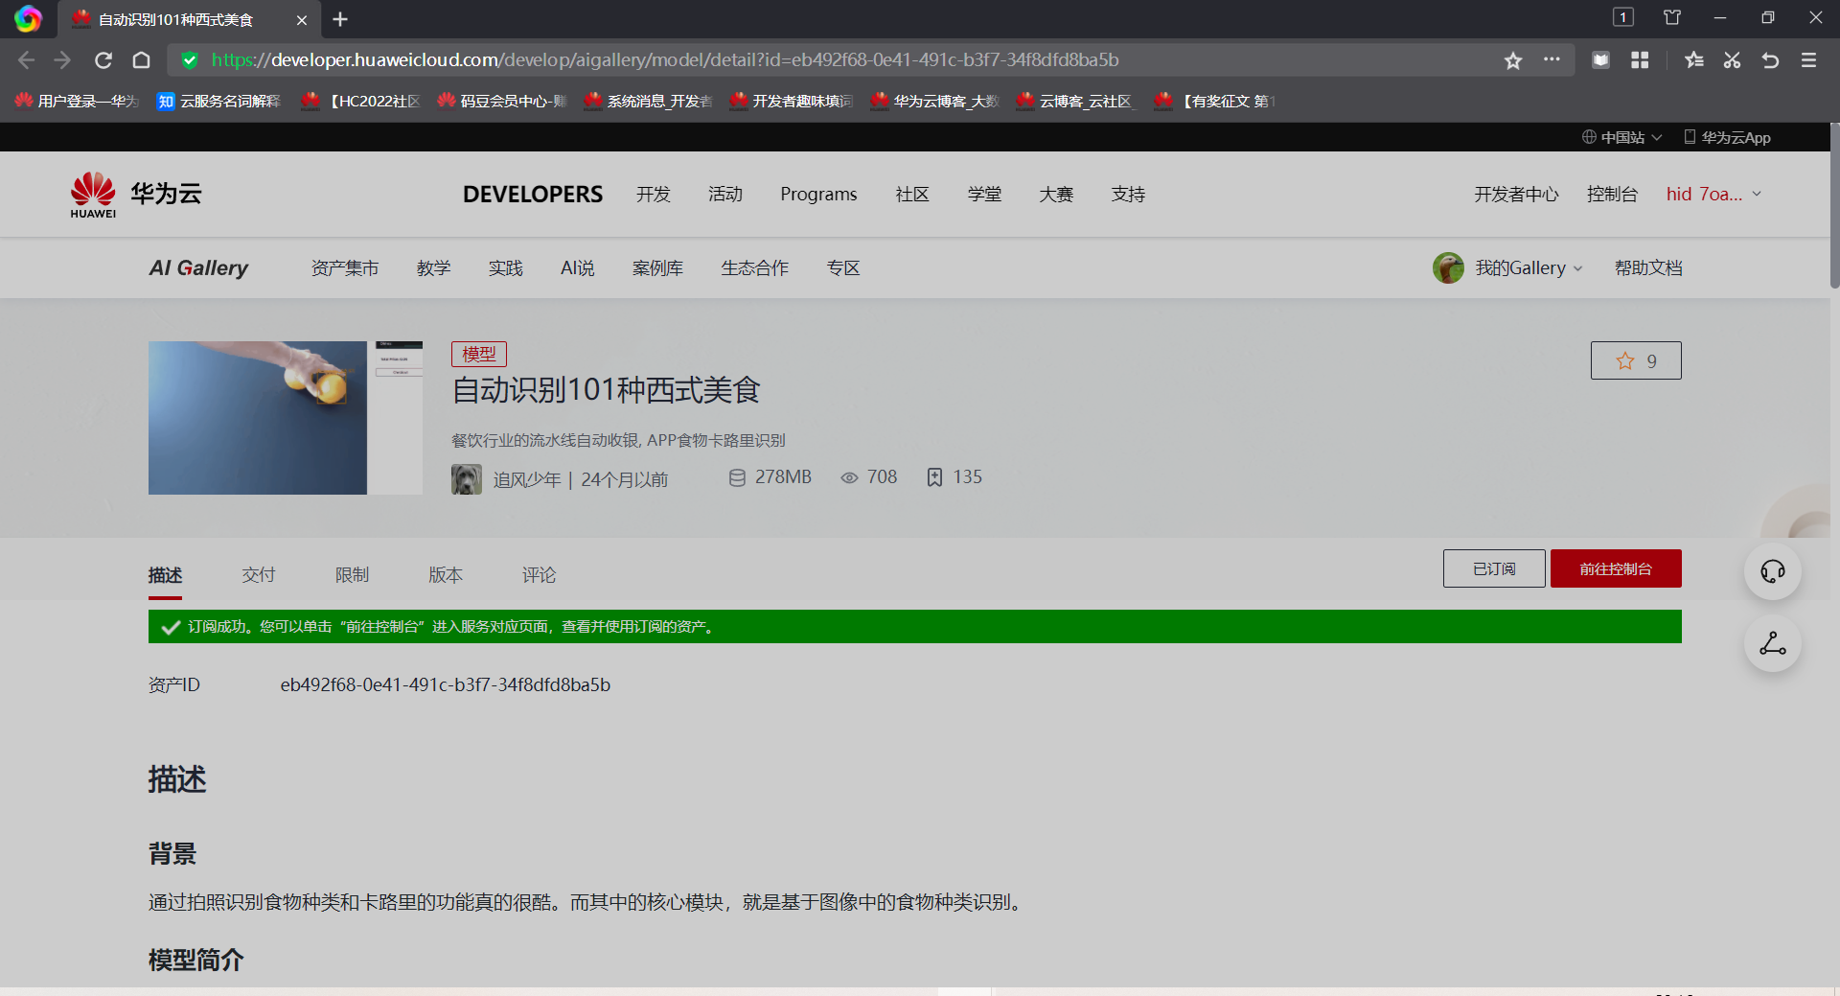
Task: Click the browser shield extension icon
Action: pyautogui.click(x=1600, y=60)
